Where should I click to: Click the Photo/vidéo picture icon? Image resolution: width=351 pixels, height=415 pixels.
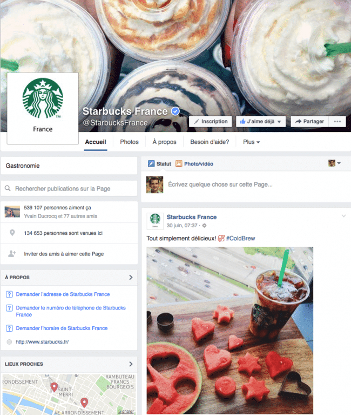click(179, 163)
